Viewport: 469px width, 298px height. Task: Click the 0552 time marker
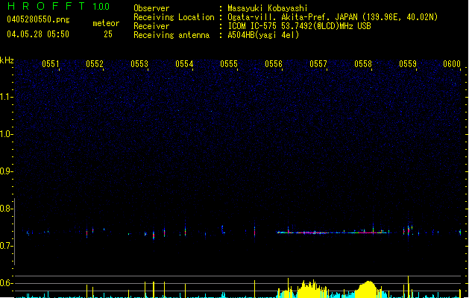pyautogui.click(x=95, y=64)
